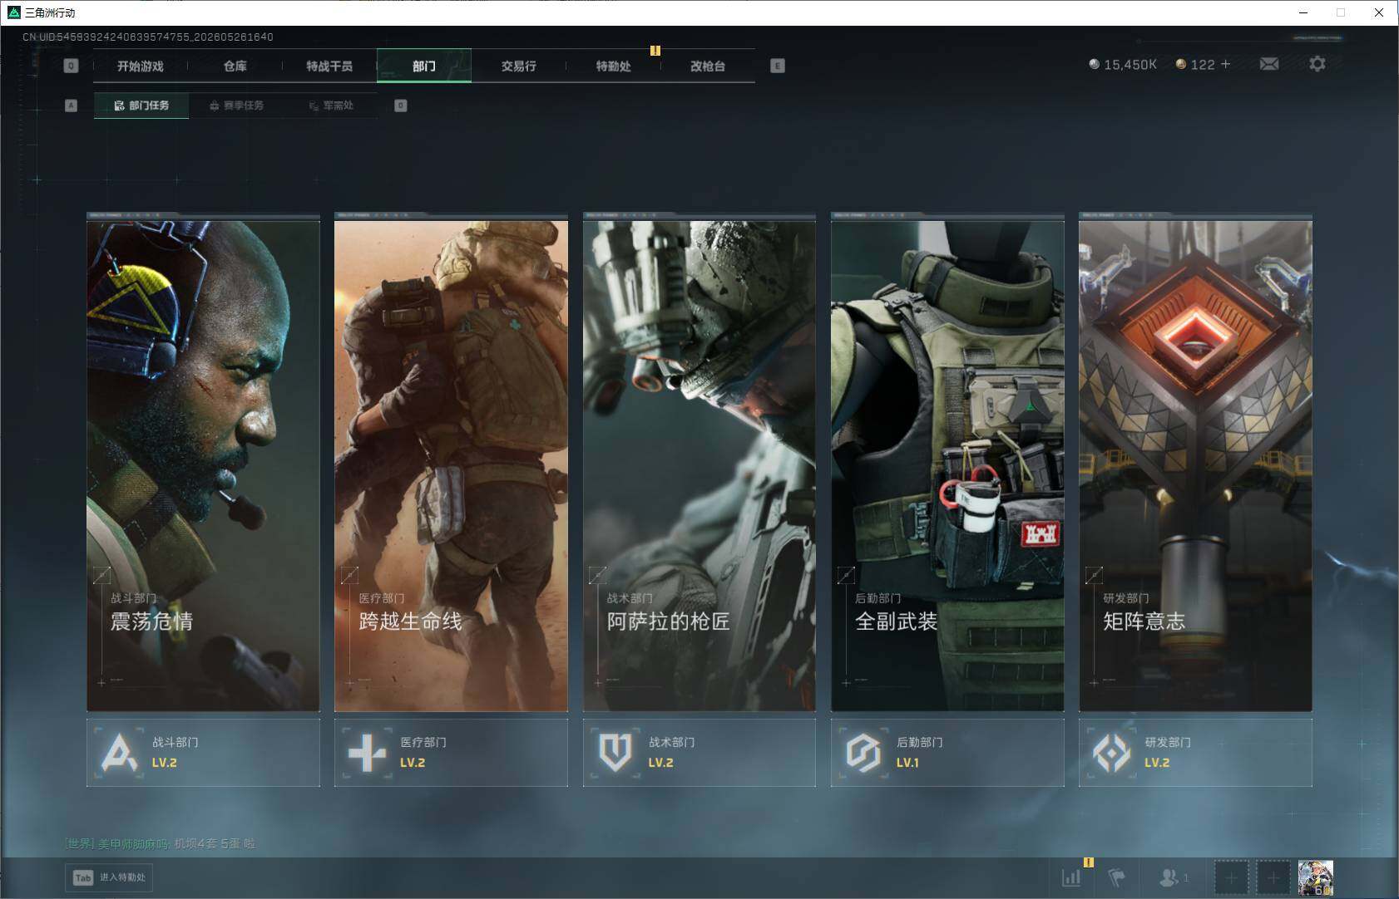The width and height of the screenshot is (1399, 899).
Task: Open the settings gear icon
Action: pyautogui.click(x=1317, y=64)
